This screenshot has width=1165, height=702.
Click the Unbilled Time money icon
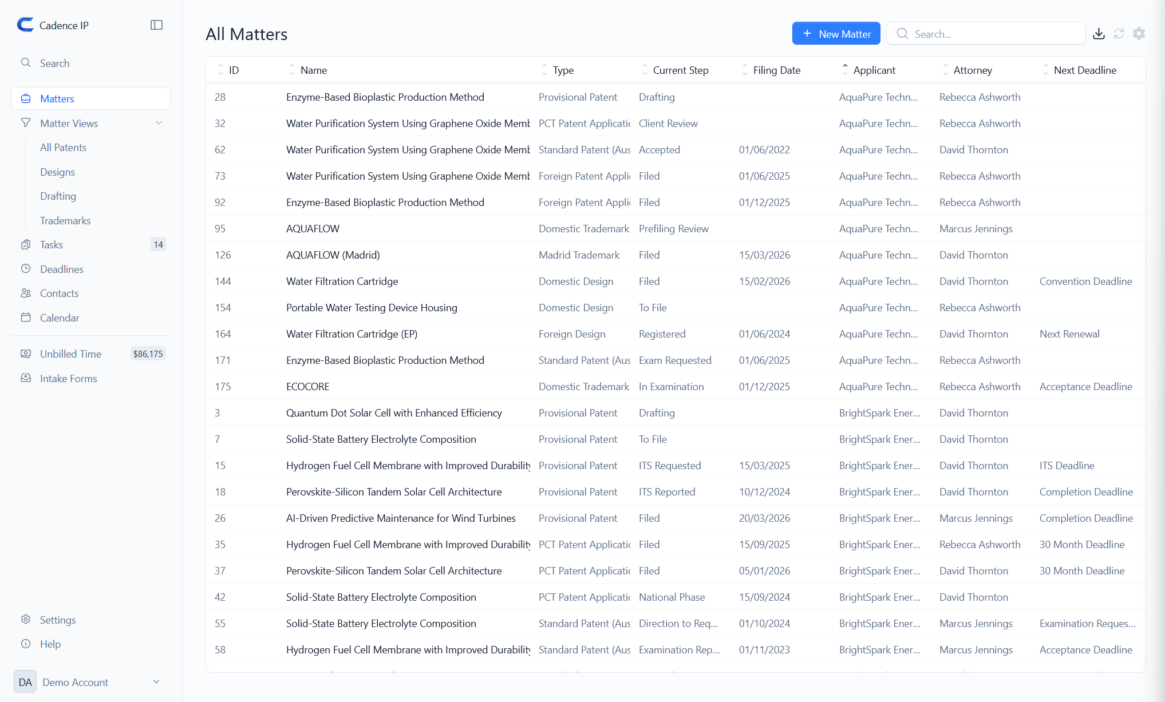[x=26, y=354]
